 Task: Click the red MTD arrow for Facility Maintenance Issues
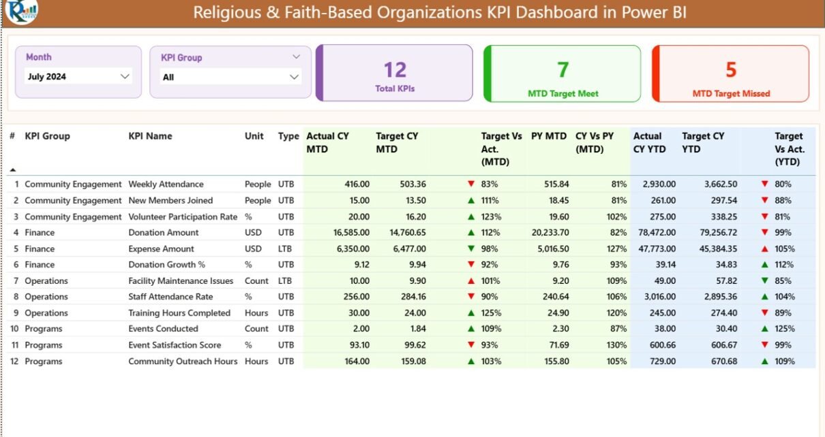coord(470,281)
